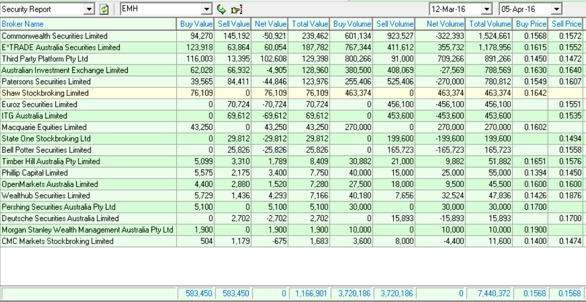The height and width of the screenshot is (302, 586).
Task: Sort by Net Value column header
Action: (270, 24)
